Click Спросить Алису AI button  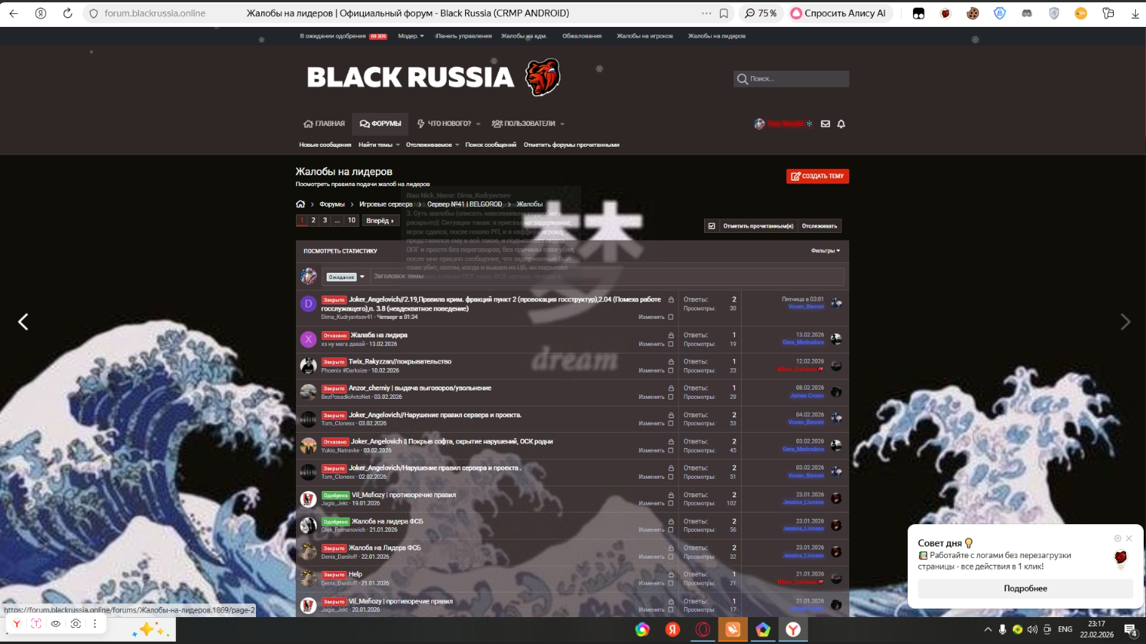[x=839, y=13]
